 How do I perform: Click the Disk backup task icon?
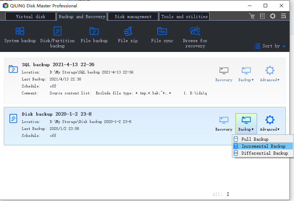[13, 118]
